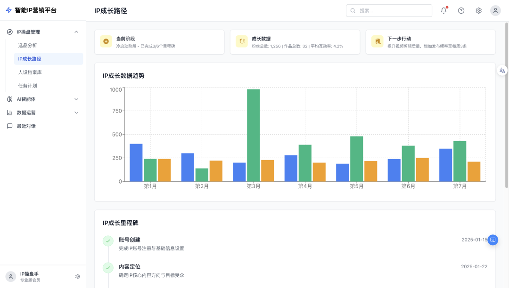509x288 pixels.
Task: Click text 确定IP核心内容方向与目标受众
Action: [x=151, y=275]
